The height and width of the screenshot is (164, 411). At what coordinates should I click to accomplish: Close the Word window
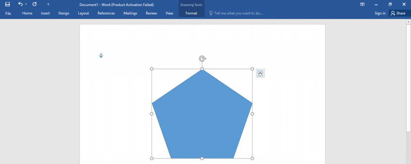(x=404, y=4)
